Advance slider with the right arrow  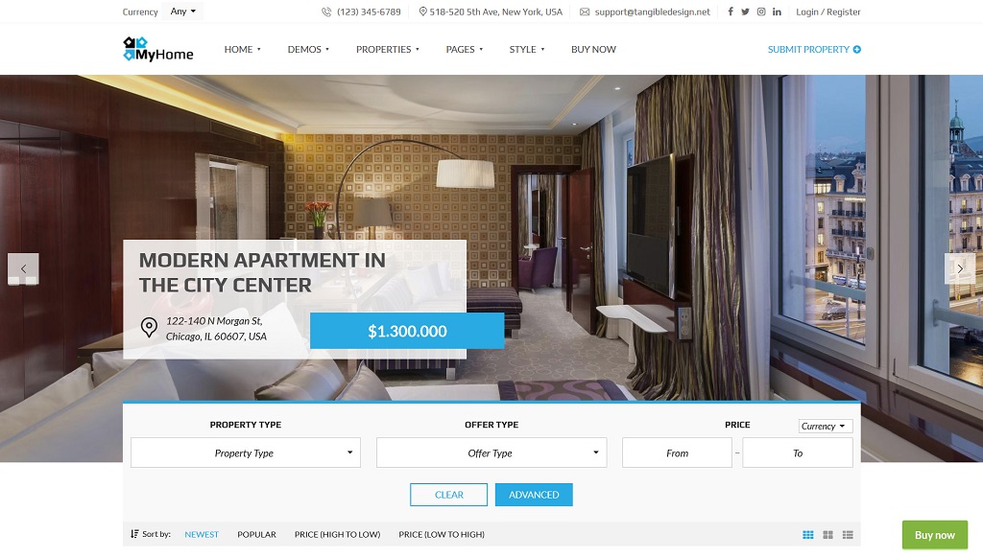[x=960, y=268]
